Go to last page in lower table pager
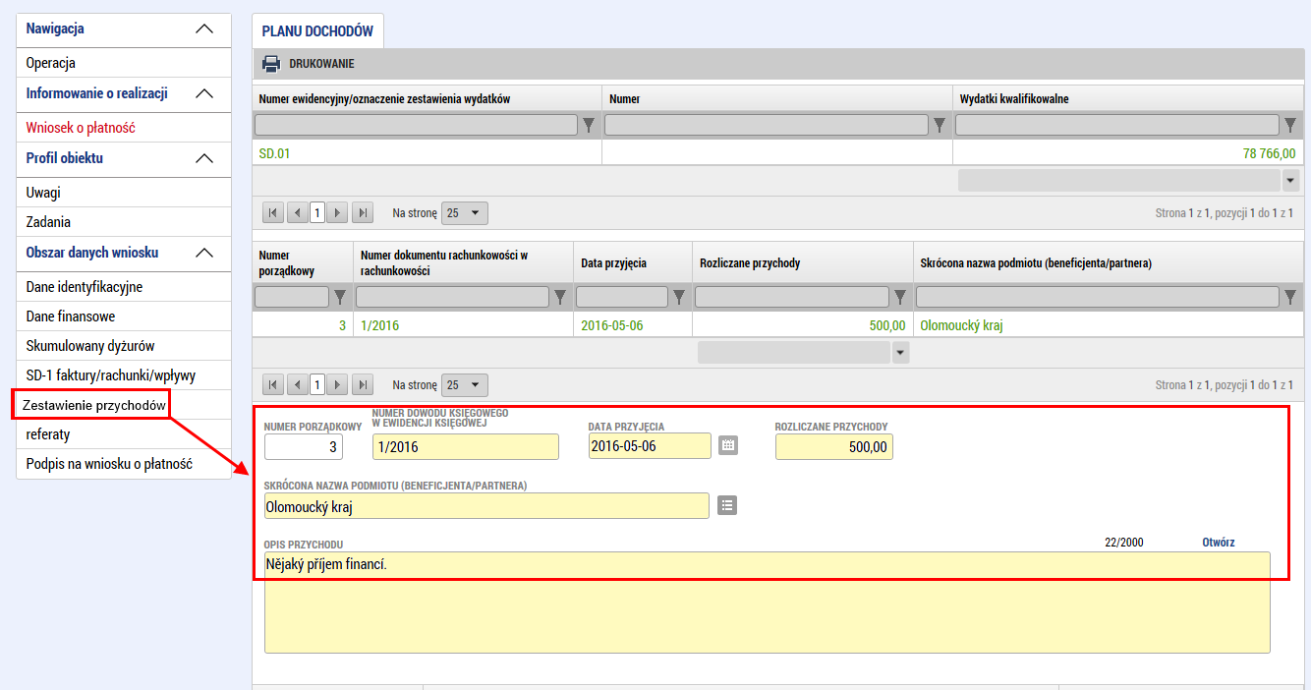This screenshot has height=690, width=1311. pyautogui.click(x=363, y=384)
